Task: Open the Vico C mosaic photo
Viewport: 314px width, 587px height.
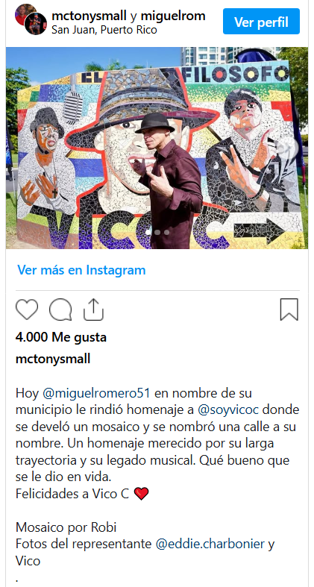Action: click(157, 148)
